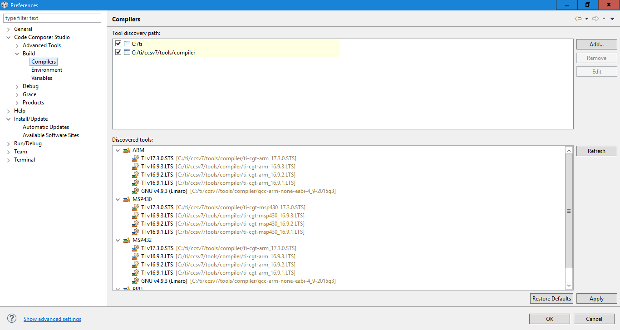The width and height of the screenshot is (620, 330).
Task: Open the Variables preferences page
Action: [42, 78]
